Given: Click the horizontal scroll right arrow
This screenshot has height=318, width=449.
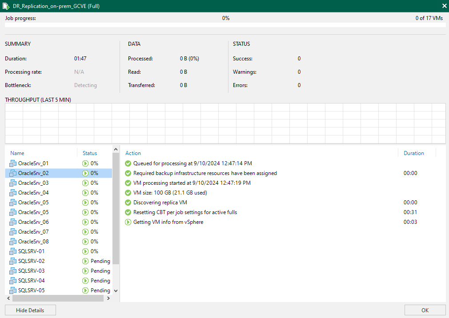Looking at the screenshot, I should (x=108, y=298).
